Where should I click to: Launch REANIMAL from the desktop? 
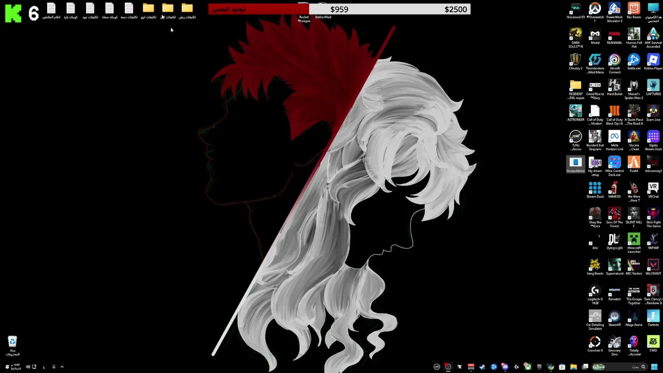[614, 37]
